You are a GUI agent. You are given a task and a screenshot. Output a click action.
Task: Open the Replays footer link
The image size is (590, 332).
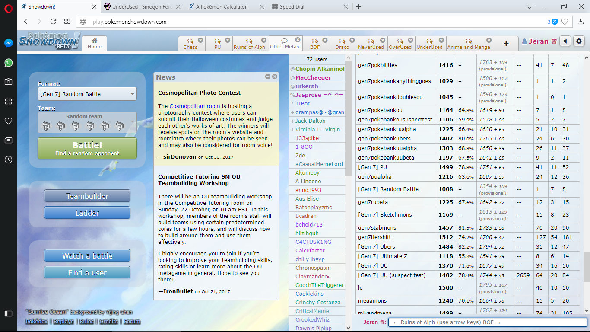click(63, 321)
